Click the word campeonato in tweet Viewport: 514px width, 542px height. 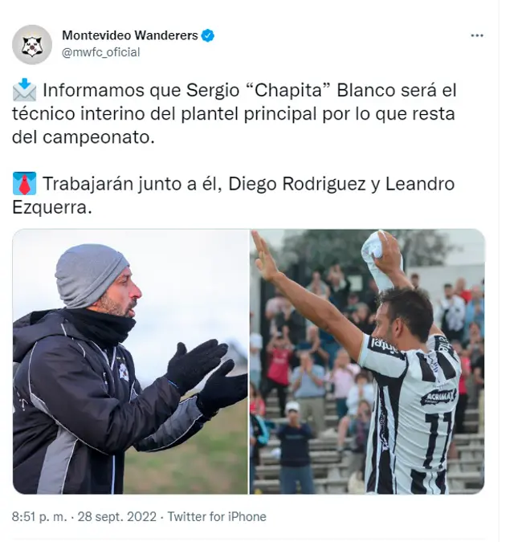coord(99,137)
